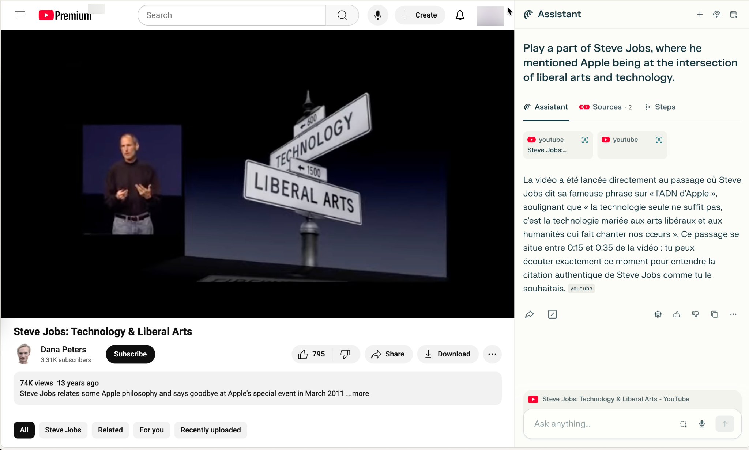Click the video title Steve Jobs: Technology & Liberal Arts
Viewport: 749px width, 450px height.
pyautogui.click(x=103, y=331)
